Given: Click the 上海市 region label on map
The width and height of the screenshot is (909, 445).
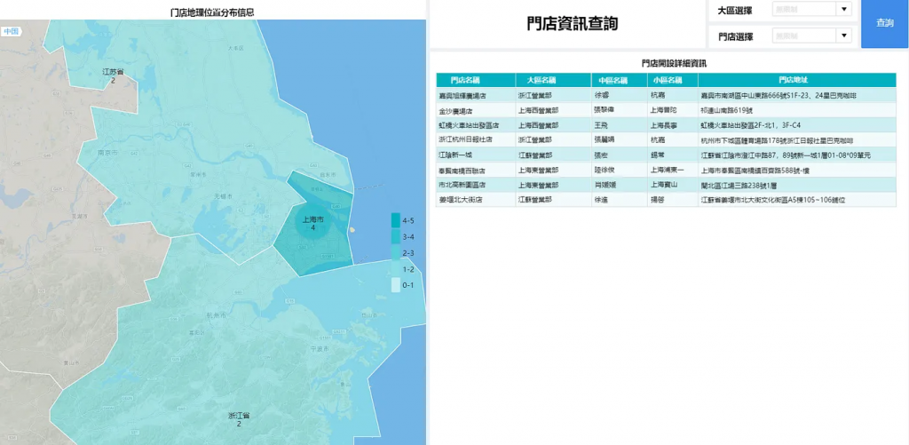Looking at the screenshot, I should point(313,220).
